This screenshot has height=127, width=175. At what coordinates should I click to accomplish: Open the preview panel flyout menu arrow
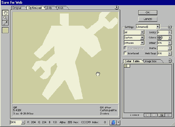click(117, 7)
